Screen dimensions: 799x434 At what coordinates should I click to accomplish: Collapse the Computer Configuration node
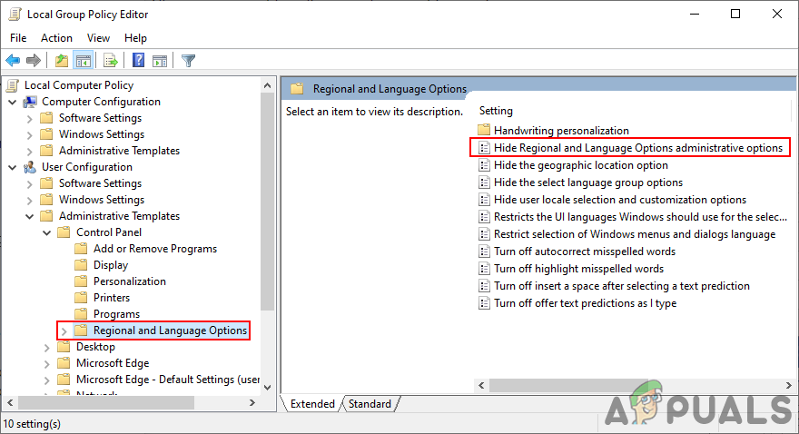pos(13,103)
